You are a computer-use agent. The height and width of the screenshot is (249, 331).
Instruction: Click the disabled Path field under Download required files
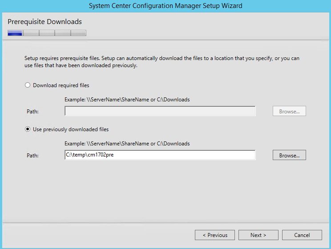click(160, 111)
